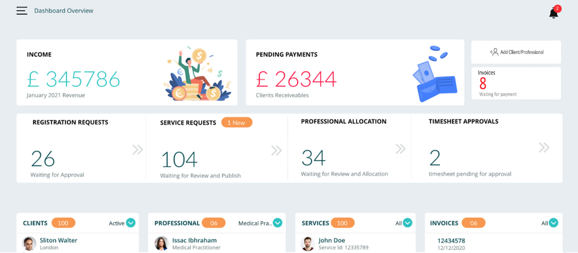Open the Invoices waiting for payment card
Viewport: 578px width, 253px height.
pos(516,83)
